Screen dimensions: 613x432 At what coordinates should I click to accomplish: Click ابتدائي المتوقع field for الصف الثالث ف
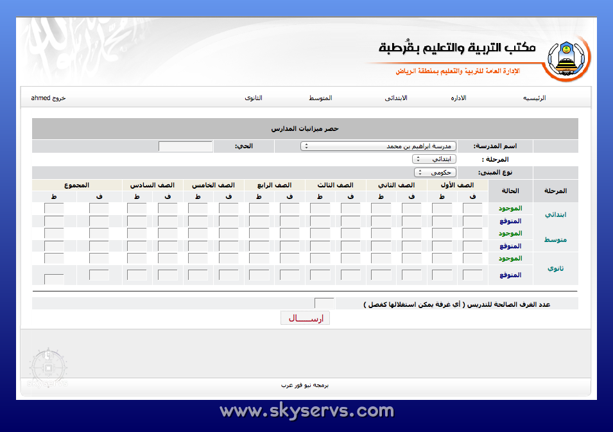click(350, 221)
